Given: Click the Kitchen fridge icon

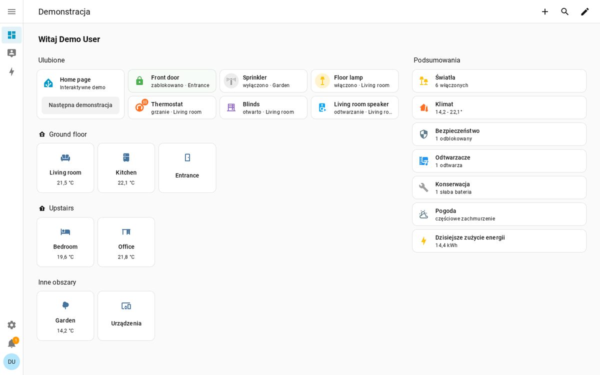Looking at the screenshot, I should (x=126, y=157).
